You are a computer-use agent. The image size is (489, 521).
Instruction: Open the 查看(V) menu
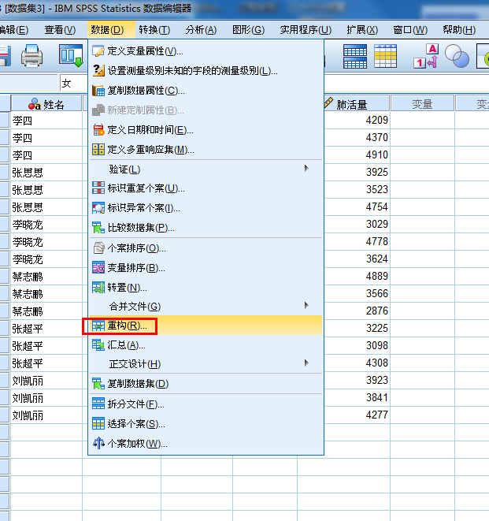pos(60,30)
